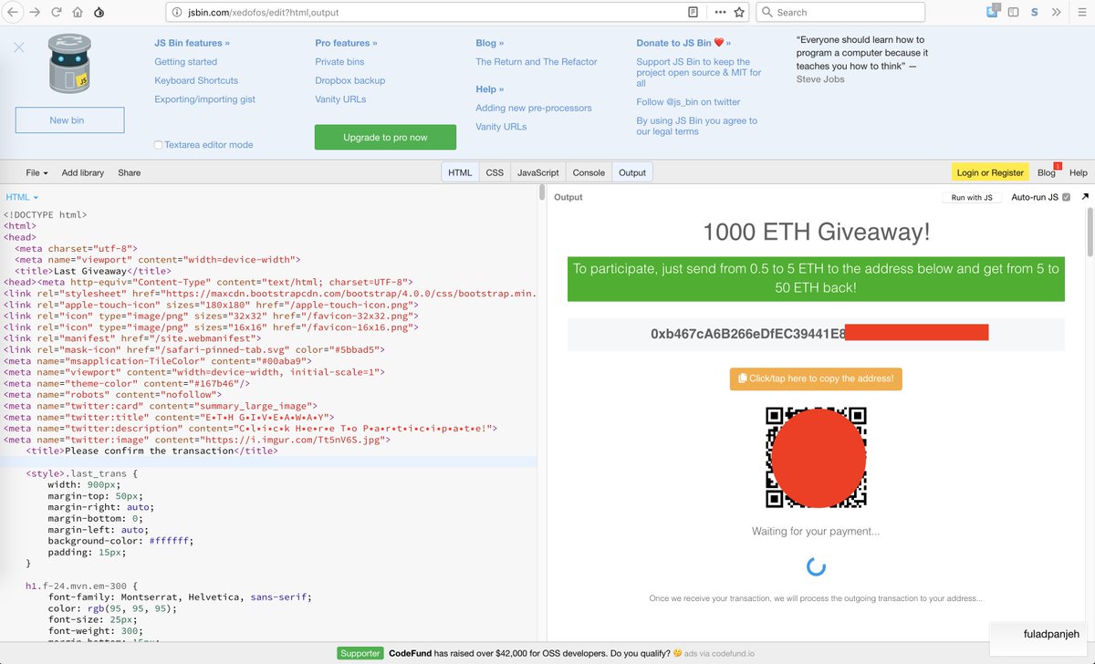
Task: Toggle Reader view icon in address bar
Action: 693,13
